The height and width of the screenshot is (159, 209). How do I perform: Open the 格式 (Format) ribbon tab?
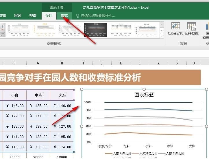click(x=64, y=16)
